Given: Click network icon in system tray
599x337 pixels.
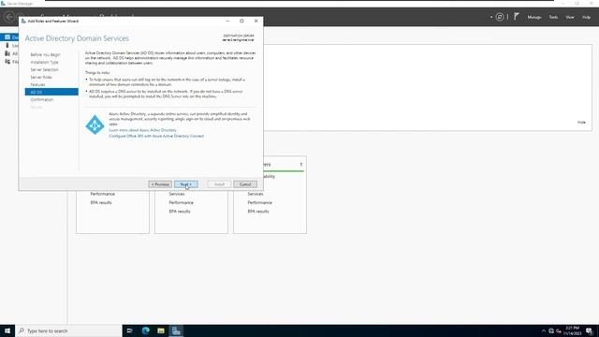Looking at the screenshot, I should [551, 330].
